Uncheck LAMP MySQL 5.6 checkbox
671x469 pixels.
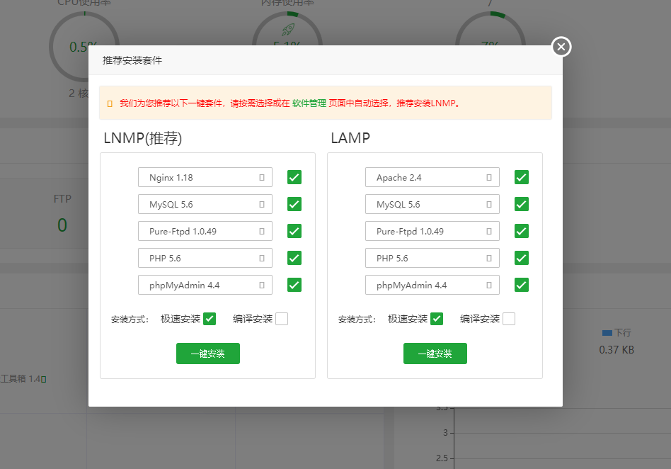click(522, 204)
